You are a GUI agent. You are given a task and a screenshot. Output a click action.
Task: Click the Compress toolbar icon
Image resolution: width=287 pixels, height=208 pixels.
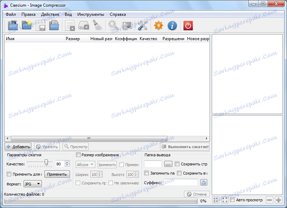point(127,25)
